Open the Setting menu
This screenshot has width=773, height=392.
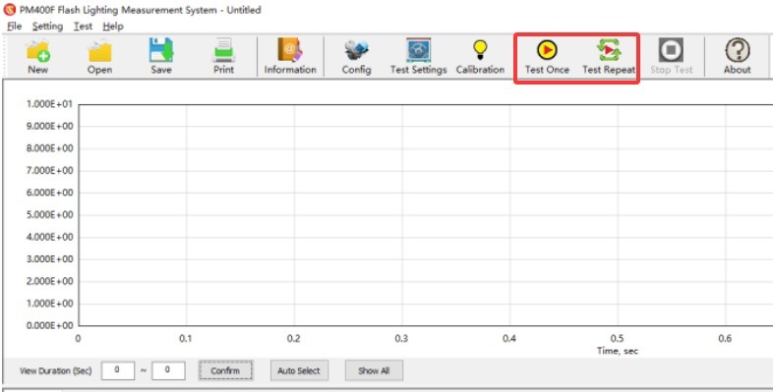coord(47,27)
